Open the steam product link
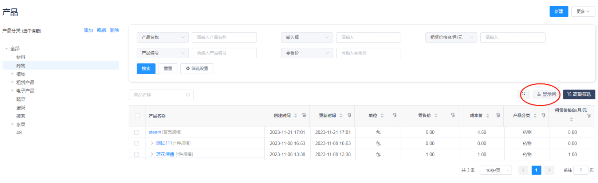598x183 pixels. click(x=155, y=132)
